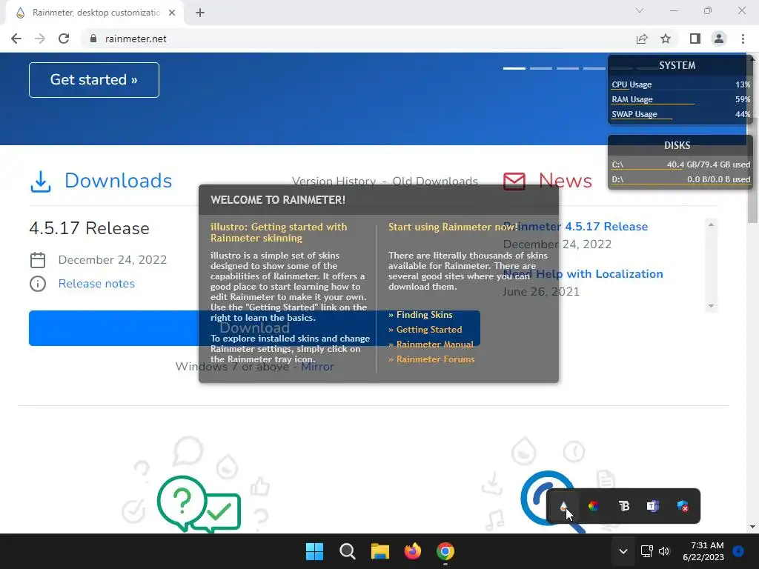Open taskbar Search

[348, 551]
